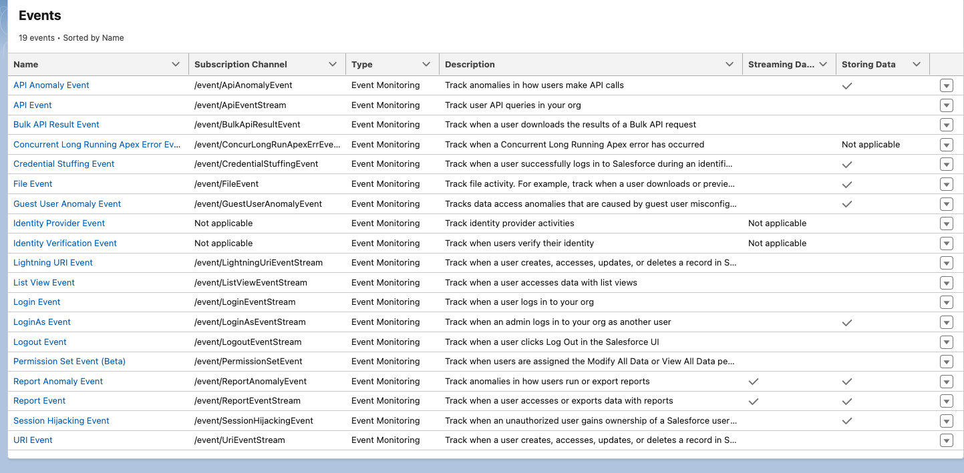
Task: Sort by the Name column header
Action: (x=26, y=65)
